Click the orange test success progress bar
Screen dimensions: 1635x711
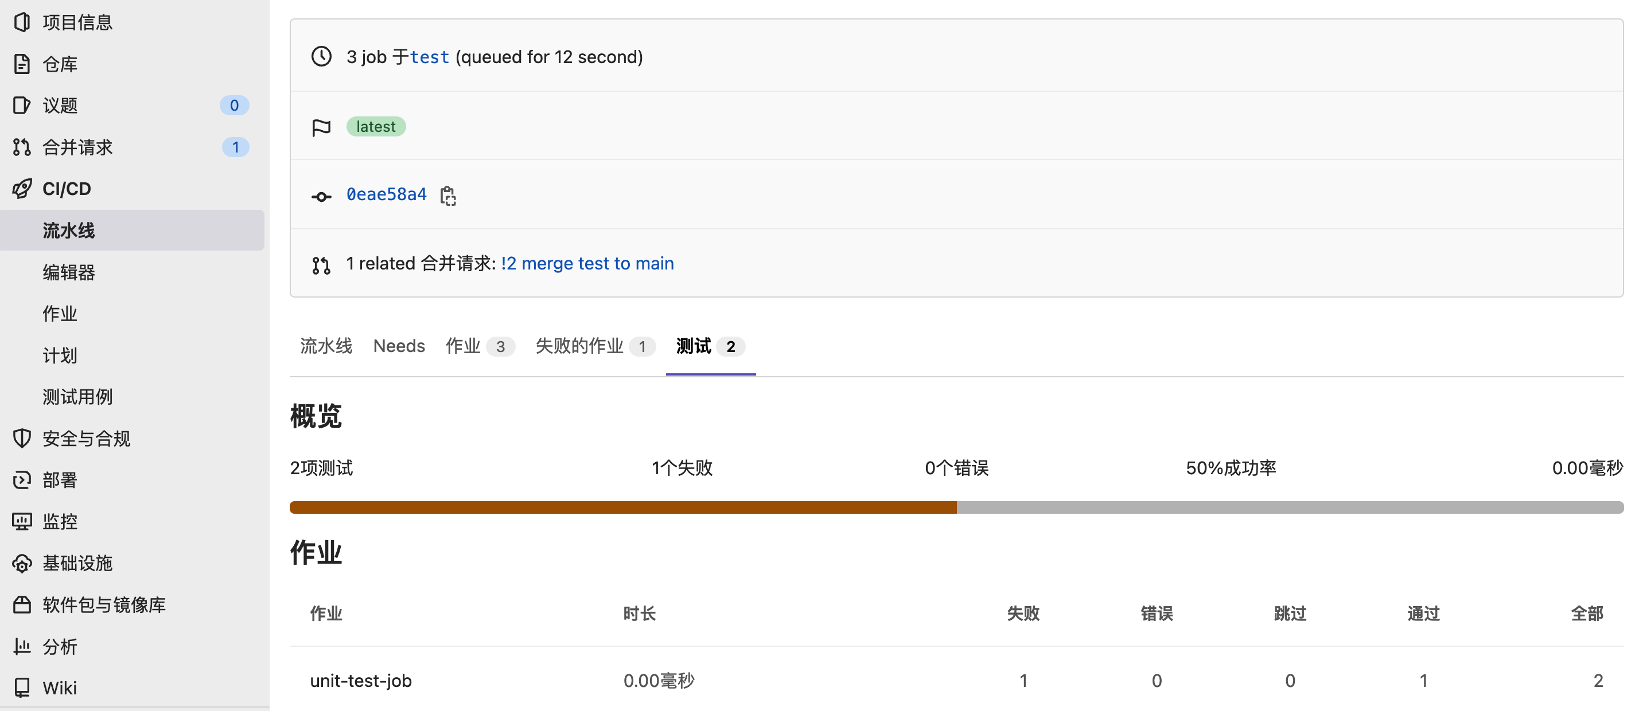tap(622, 507)
